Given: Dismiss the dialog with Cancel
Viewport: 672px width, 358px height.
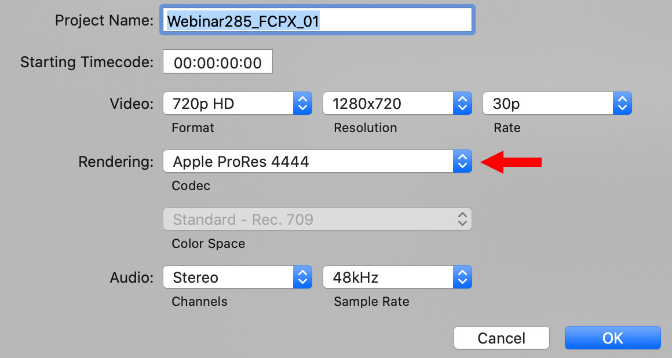Looking at the screenshot, I should pos(502,338).
